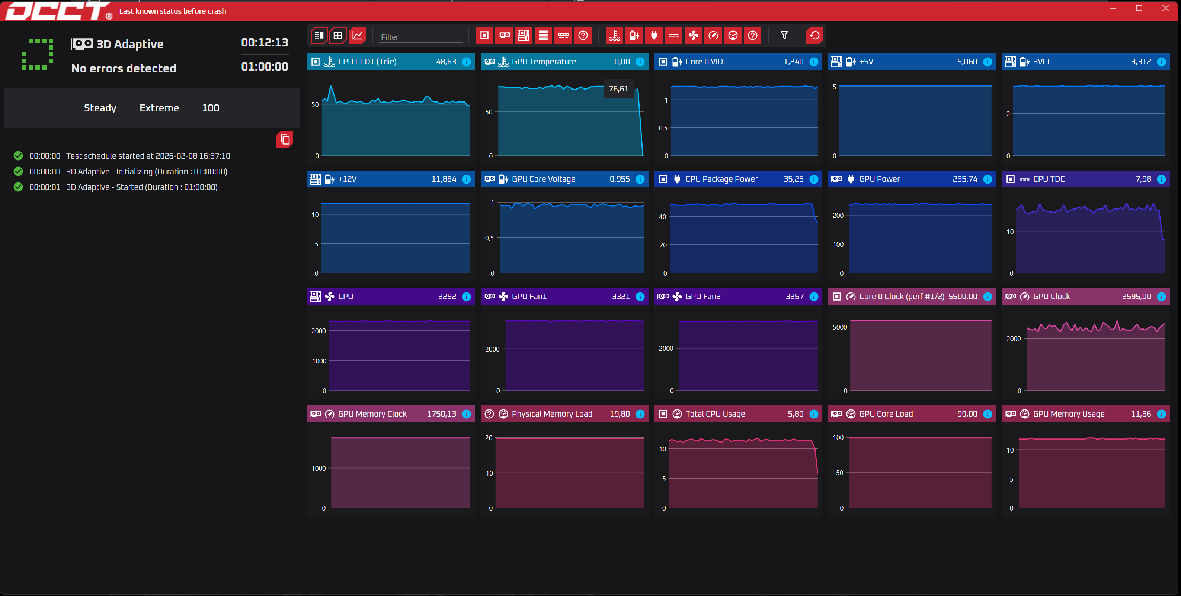Open the funnel filter options
1181x596 pixels.
[x=784, y=35]
